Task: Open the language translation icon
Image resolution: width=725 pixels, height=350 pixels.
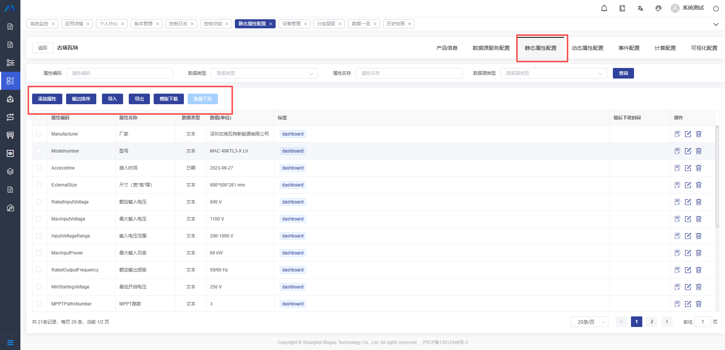Action: [640, 8]
